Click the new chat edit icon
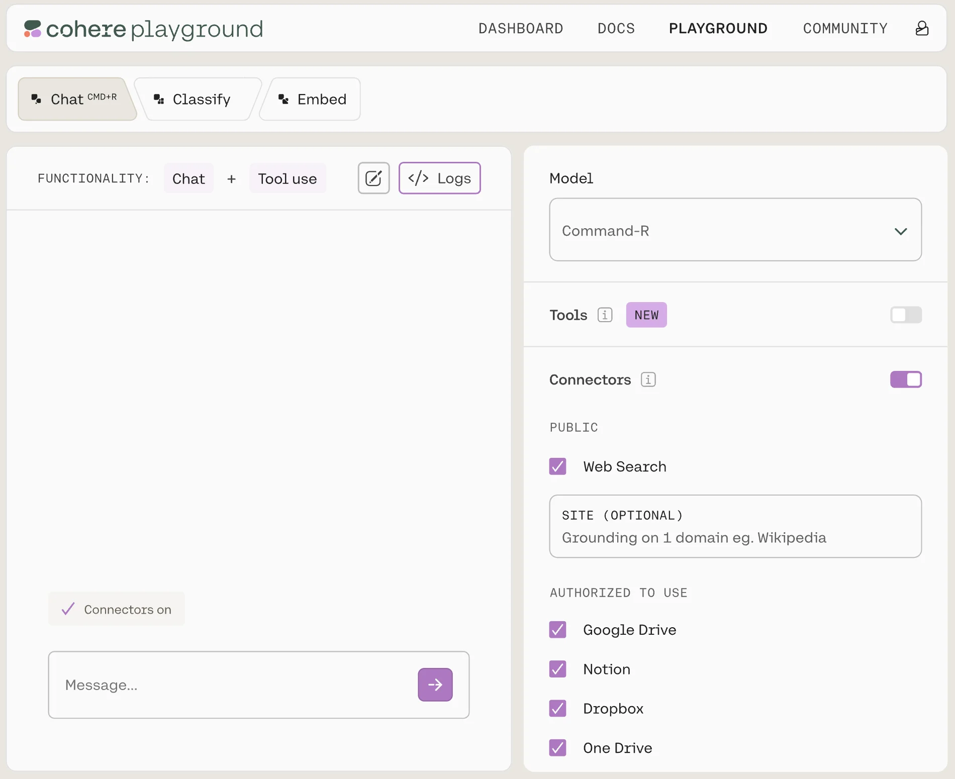 pyautogui.click(x=373, y=178)
